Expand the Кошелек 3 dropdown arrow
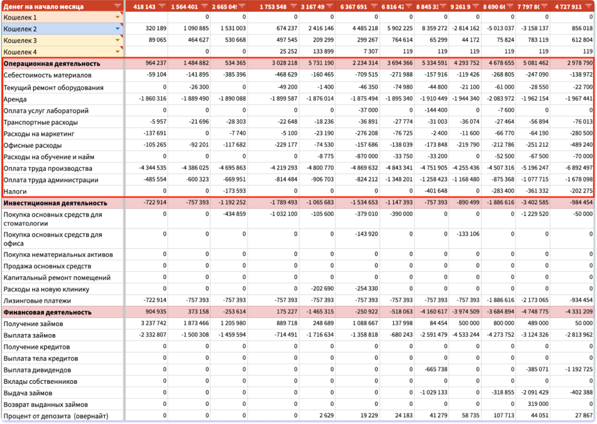 pos(118,40)
